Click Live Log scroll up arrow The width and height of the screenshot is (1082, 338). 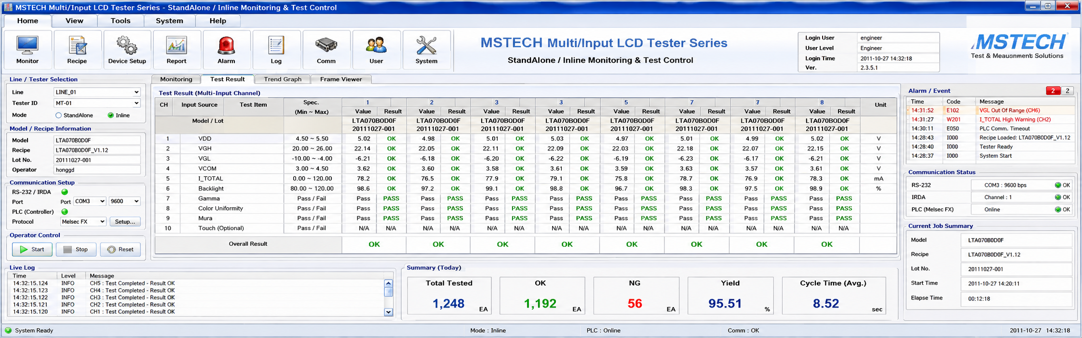click(x=389, y=284)
